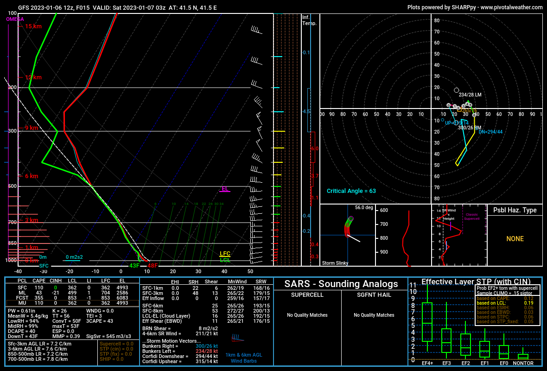Click the yellow LFC level marker
The image size is (547, 371).
225,254
